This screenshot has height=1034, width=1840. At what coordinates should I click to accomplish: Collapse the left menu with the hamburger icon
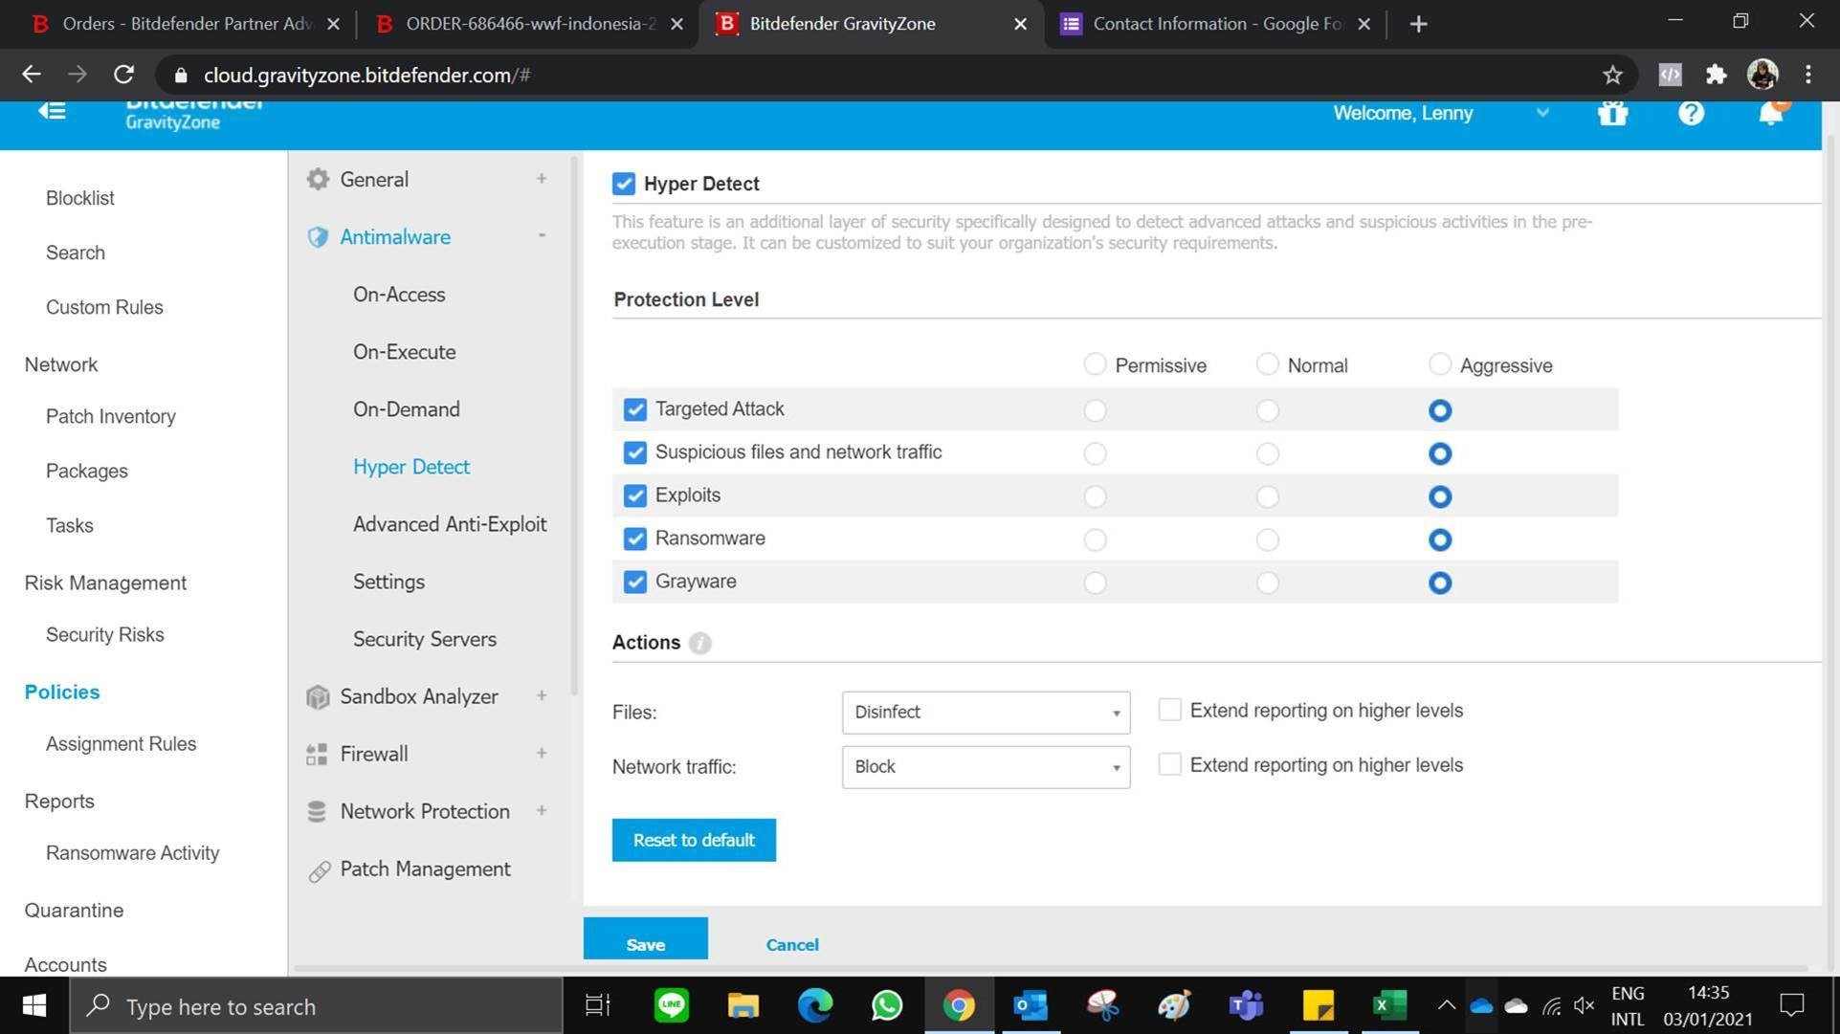[52, 111]
